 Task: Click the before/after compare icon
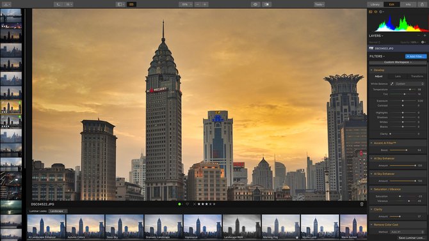point(267,4)
